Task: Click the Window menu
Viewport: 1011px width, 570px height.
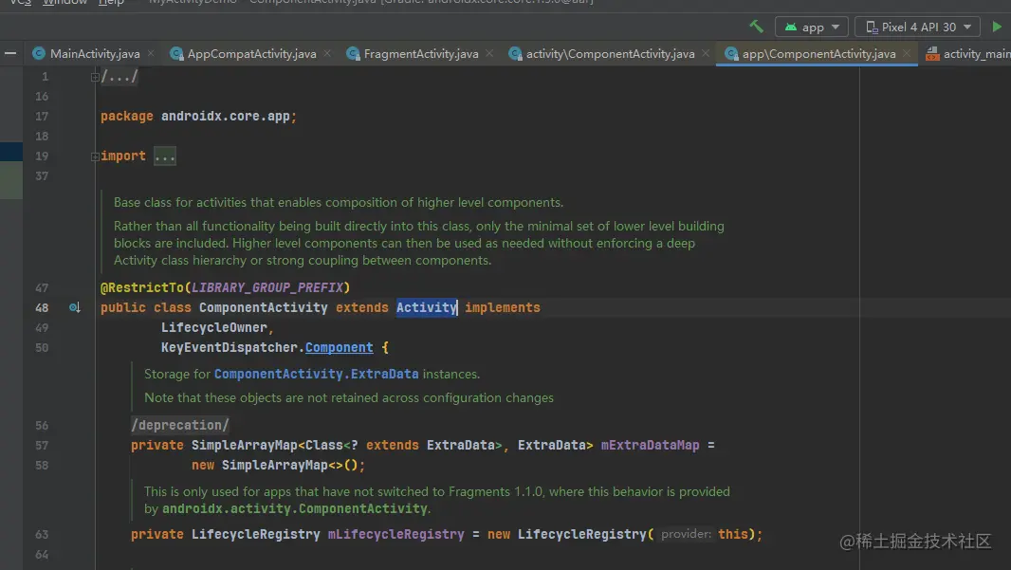Action: coord(64,3)
